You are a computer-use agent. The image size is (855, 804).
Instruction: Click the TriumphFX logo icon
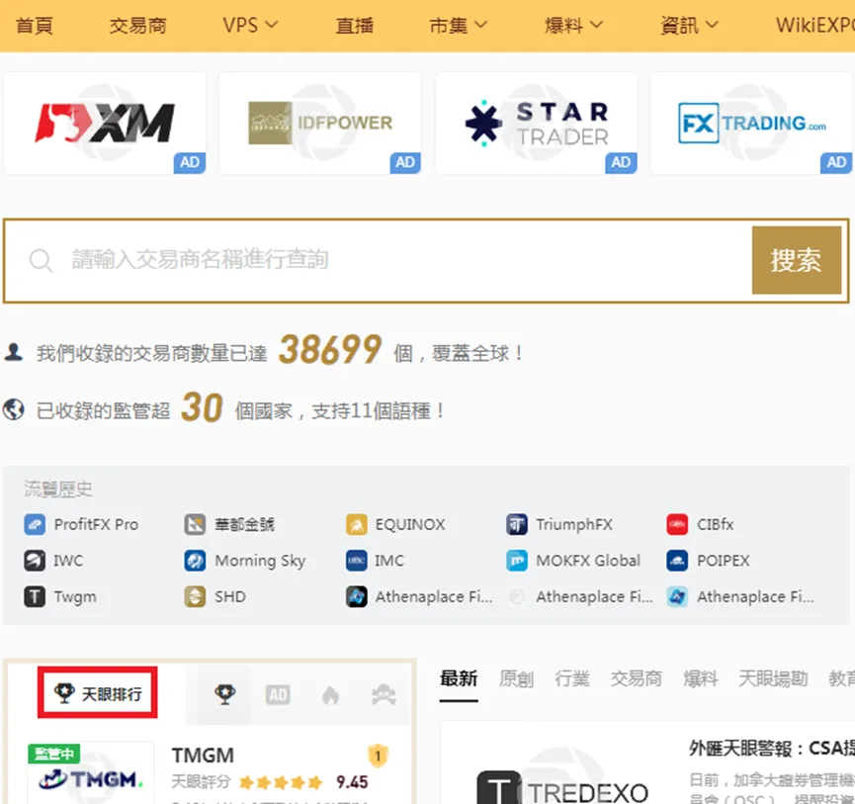pyautogui.click(x=516, y=524)
